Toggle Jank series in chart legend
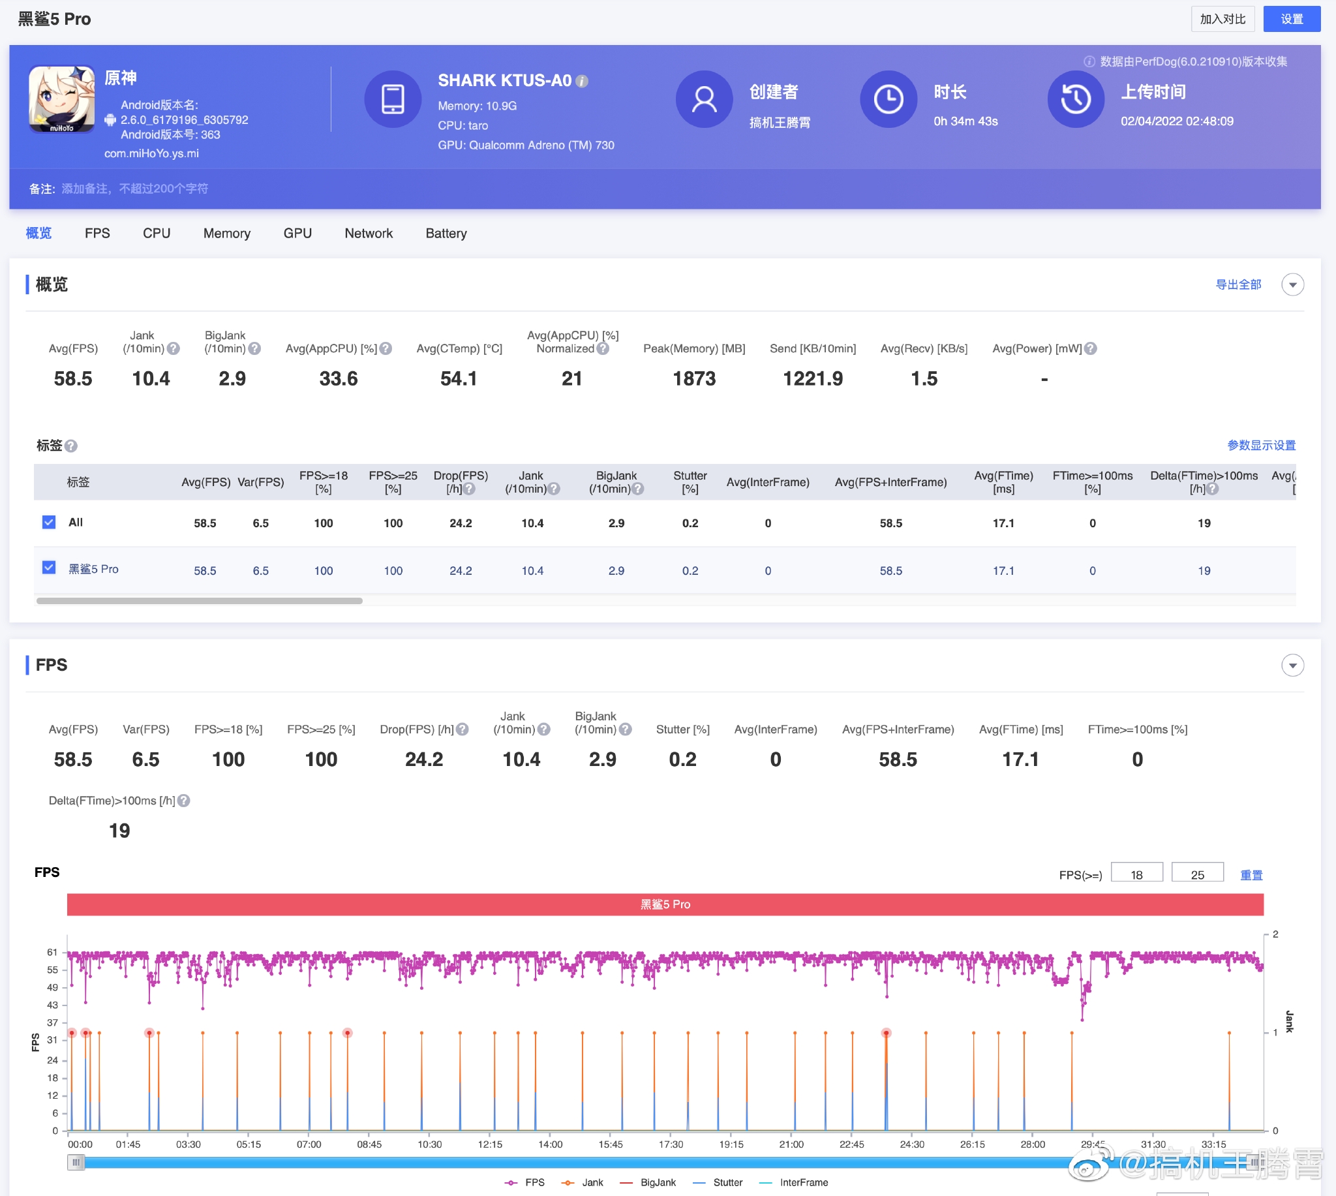Viewport: 1336px width, 1196px height. point(583,1182)
